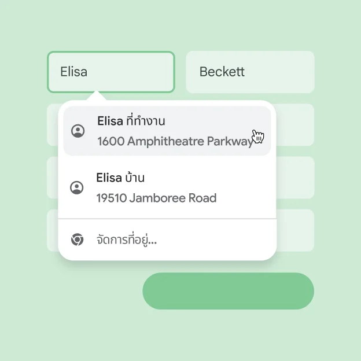This screenshot has height=361, width=361.
Task: Click the bold Elisa name above 1600 Amphitheatre
Action: tap(110, 121)
